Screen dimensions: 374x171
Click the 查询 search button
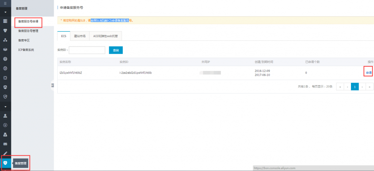click(x=116, y=50)
